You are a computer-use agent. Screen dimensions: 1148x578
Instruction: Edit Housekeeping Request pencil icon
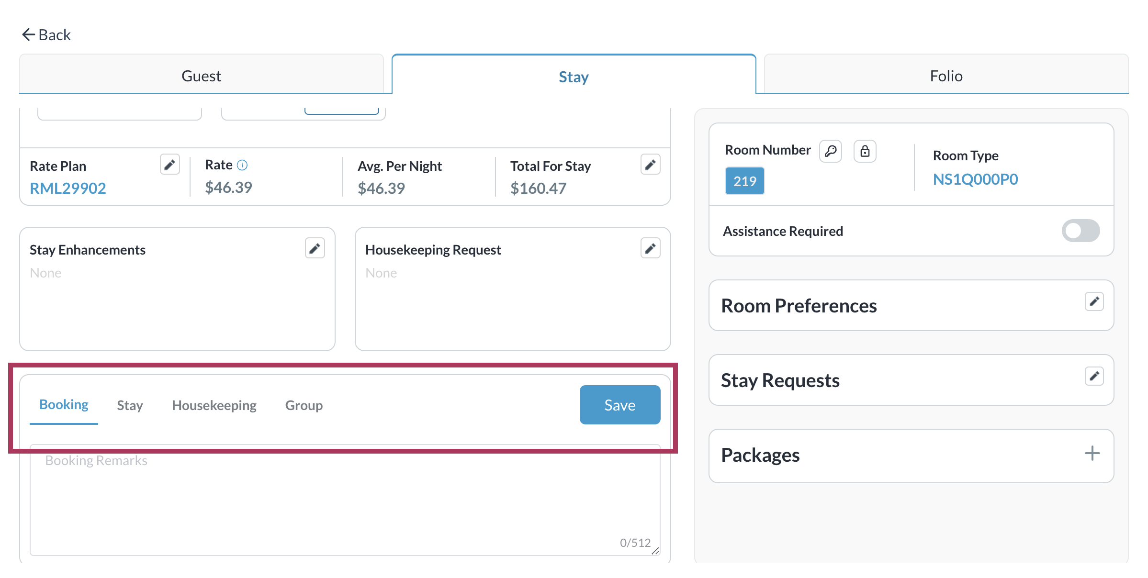pyautogui.click(x=650, y=248)
